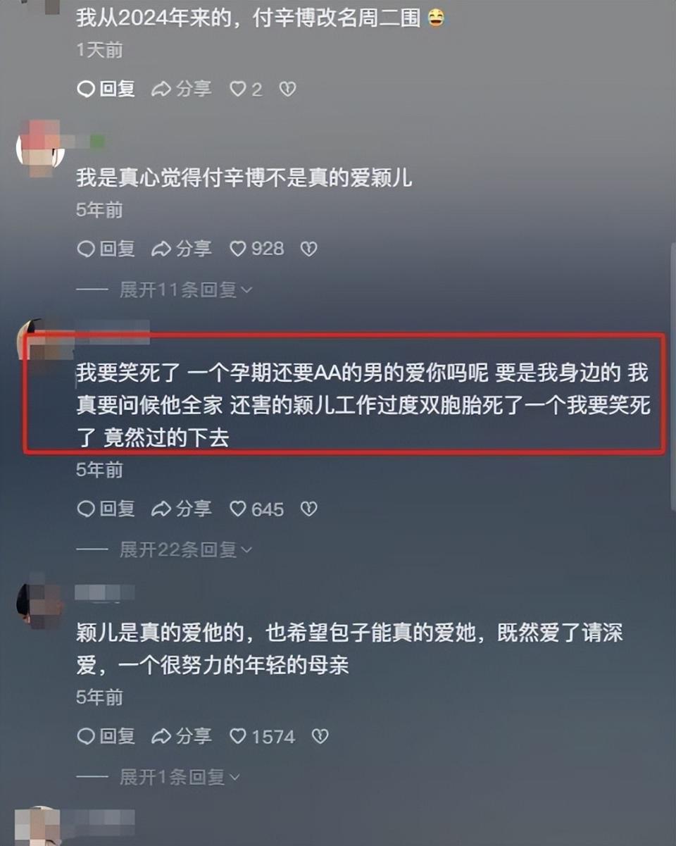Share the comment with 1574 likes
Screen dimensions: 676x846
coord(182,737)
